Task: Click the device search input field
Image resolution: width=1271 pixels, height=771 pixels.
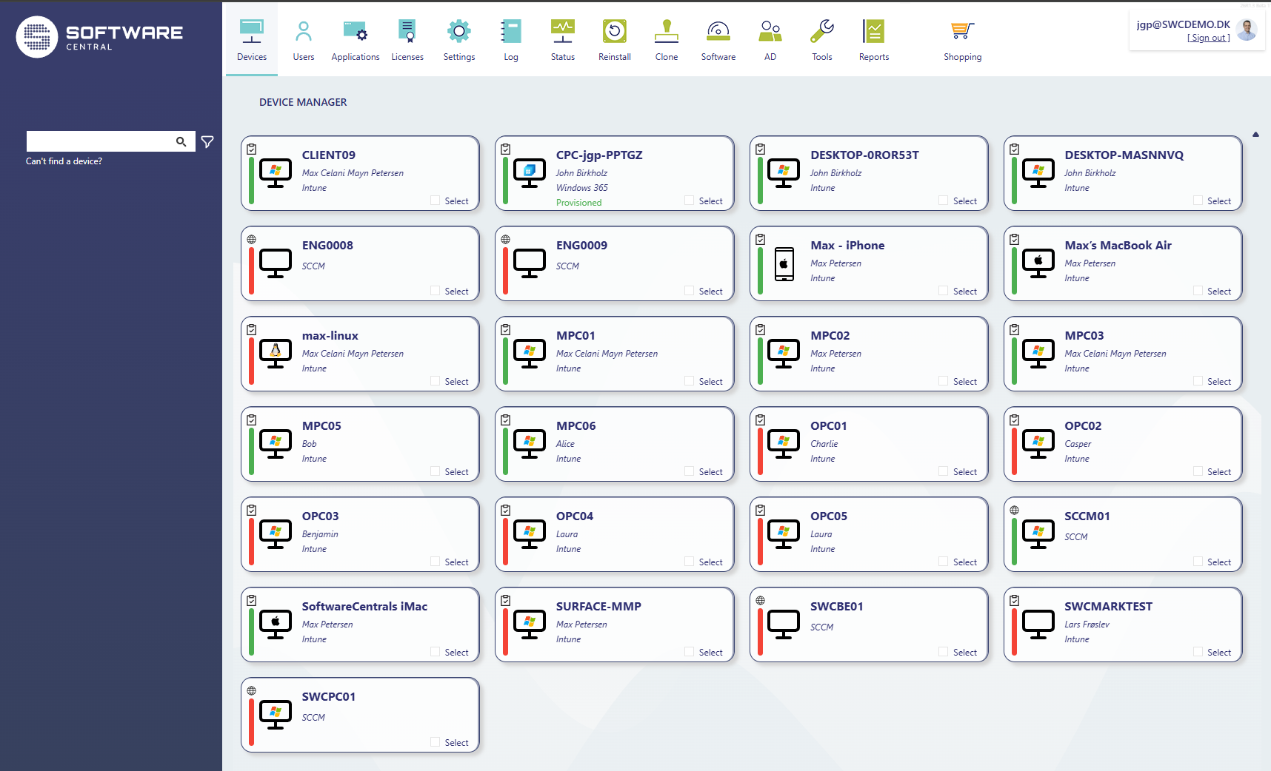Action: click(100, 141)
